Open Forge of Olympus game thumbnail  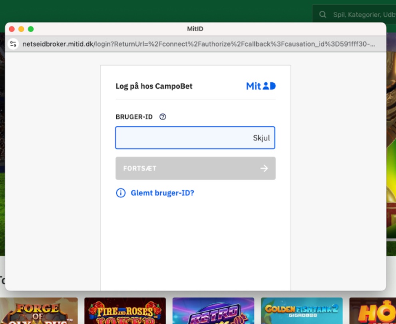click(x=39, y=310)
